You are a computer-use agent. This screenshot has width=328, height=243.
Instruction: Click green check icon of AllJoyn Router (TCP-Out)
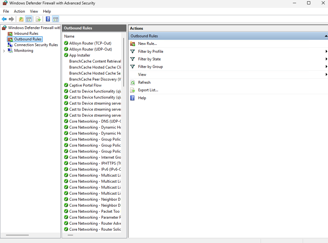click(x=66, y=43)
